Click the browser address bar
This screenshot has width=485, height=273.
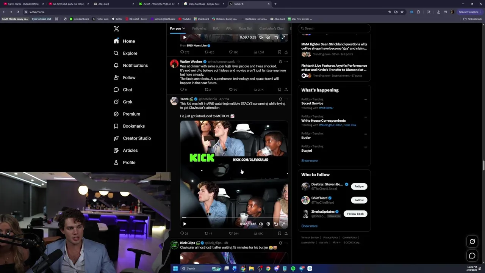pyautogui.click(x=205, y=12)
